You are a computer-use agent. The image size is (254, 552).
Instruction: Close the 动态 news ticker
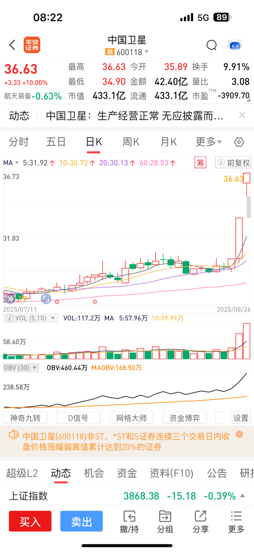(242, 115)
